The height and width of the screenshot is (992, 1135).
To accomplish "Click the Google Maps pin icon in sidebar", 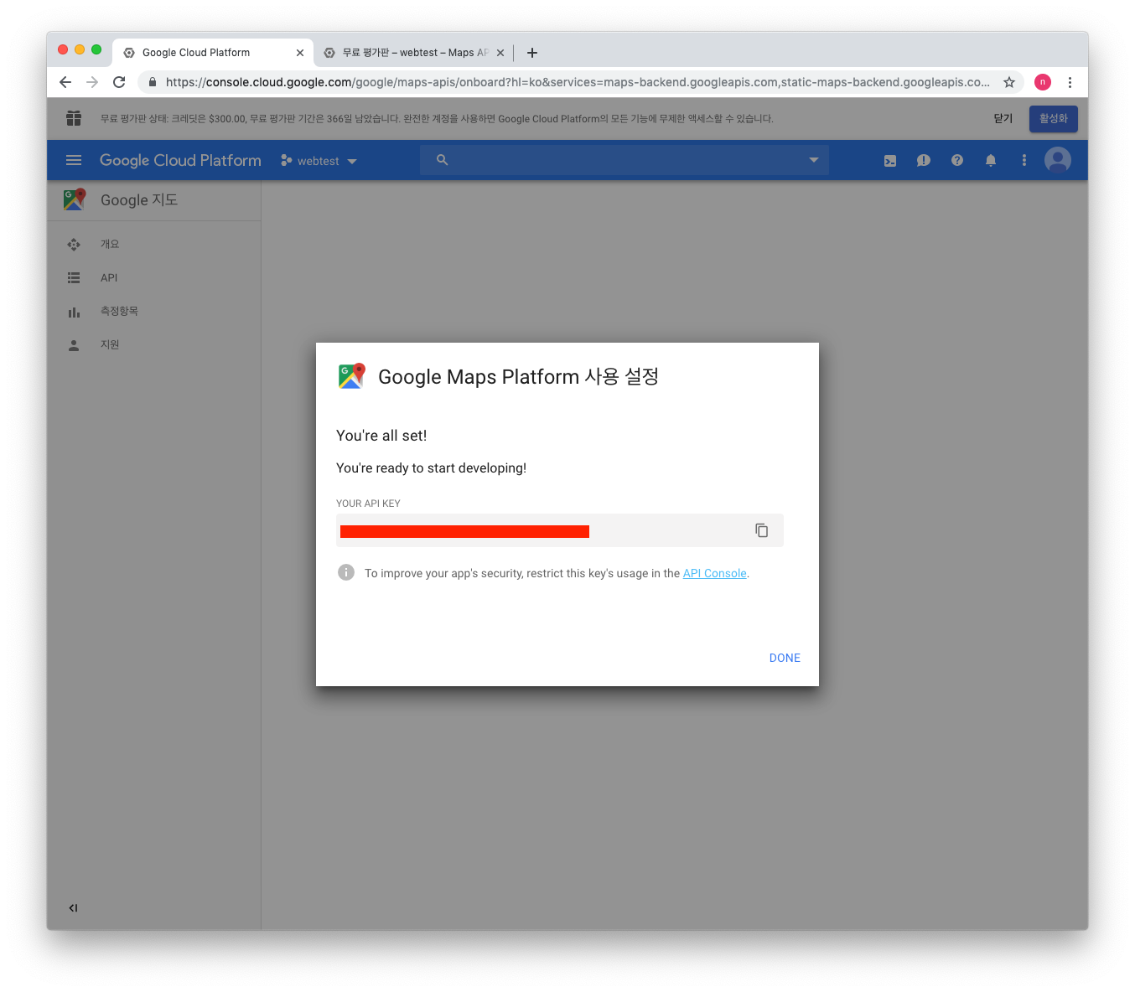I will tap(75, 199).
